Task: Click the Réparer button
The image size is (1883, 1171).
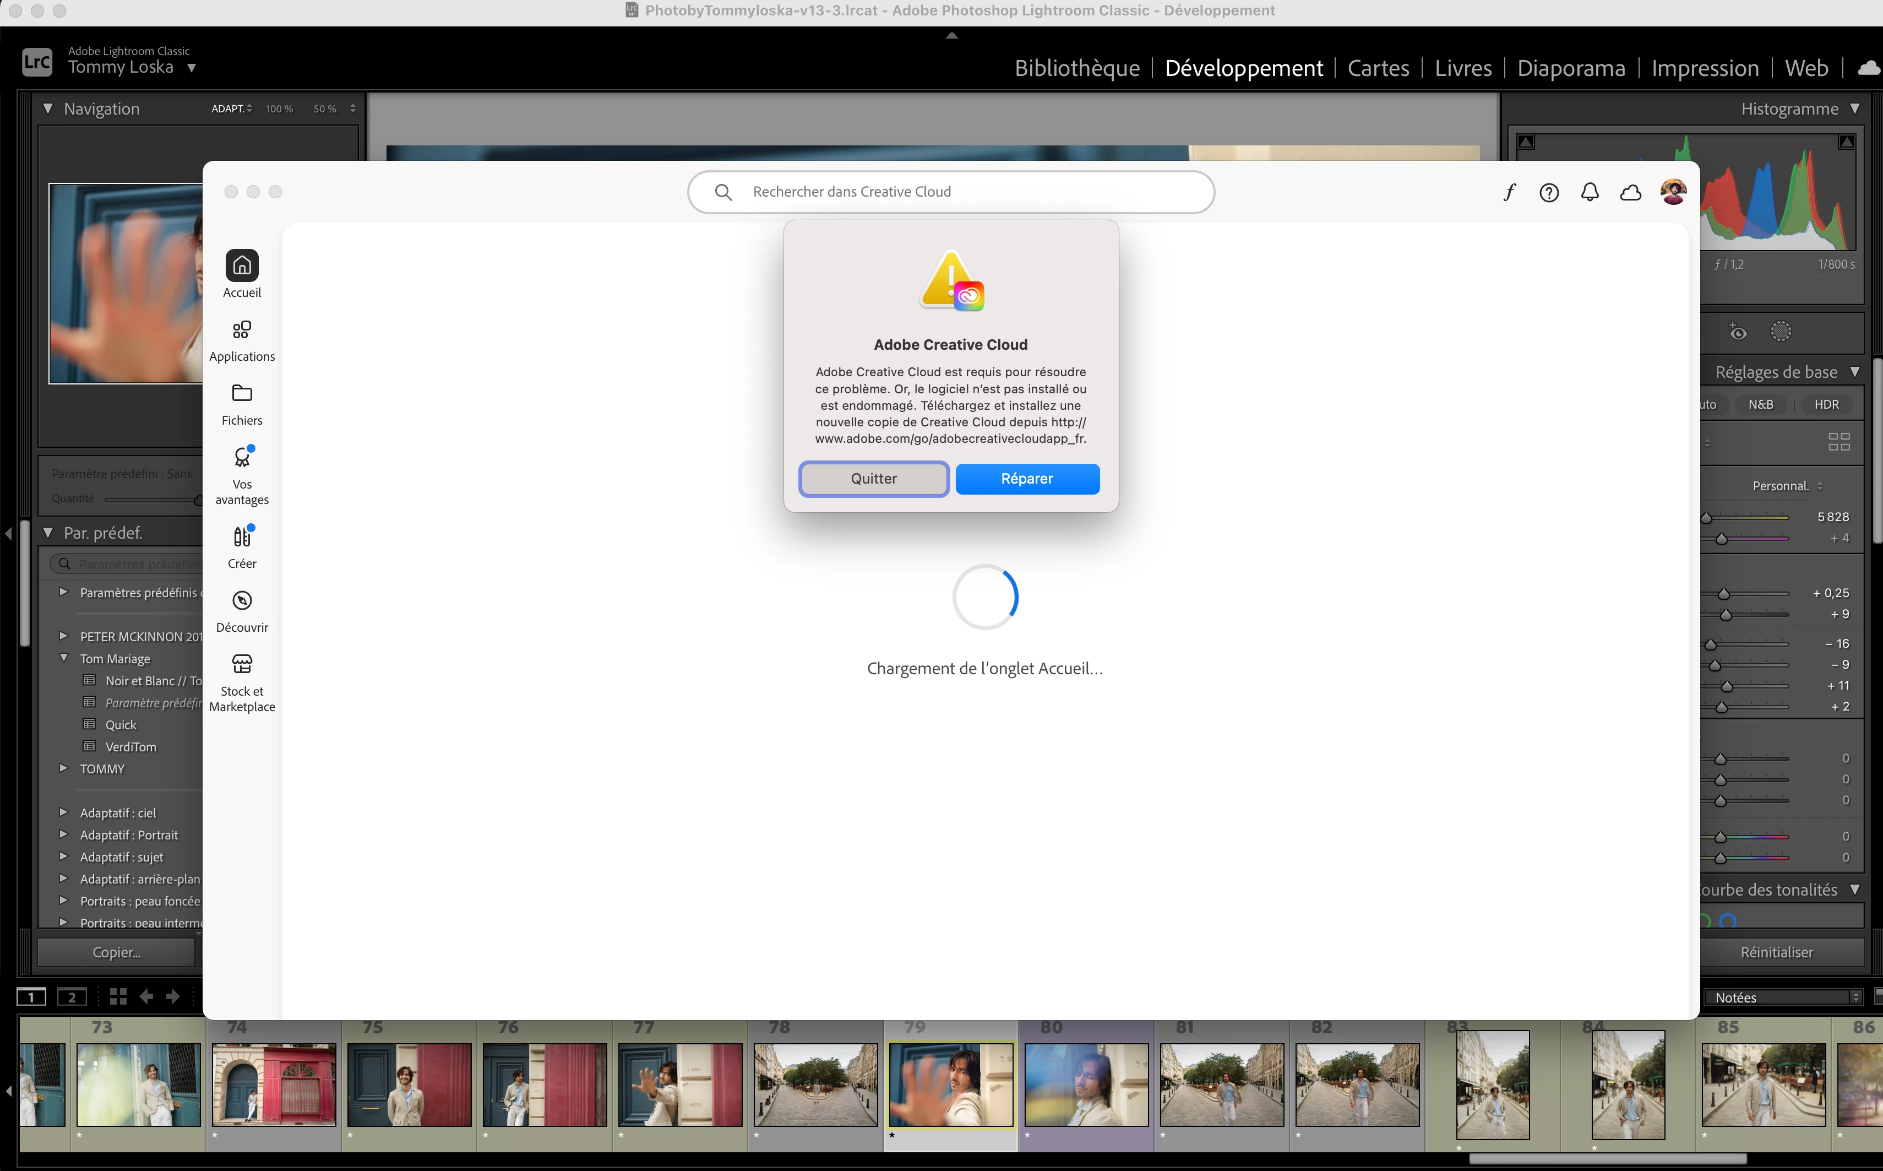Action: pyautogui.click(x=1027, y=479)
